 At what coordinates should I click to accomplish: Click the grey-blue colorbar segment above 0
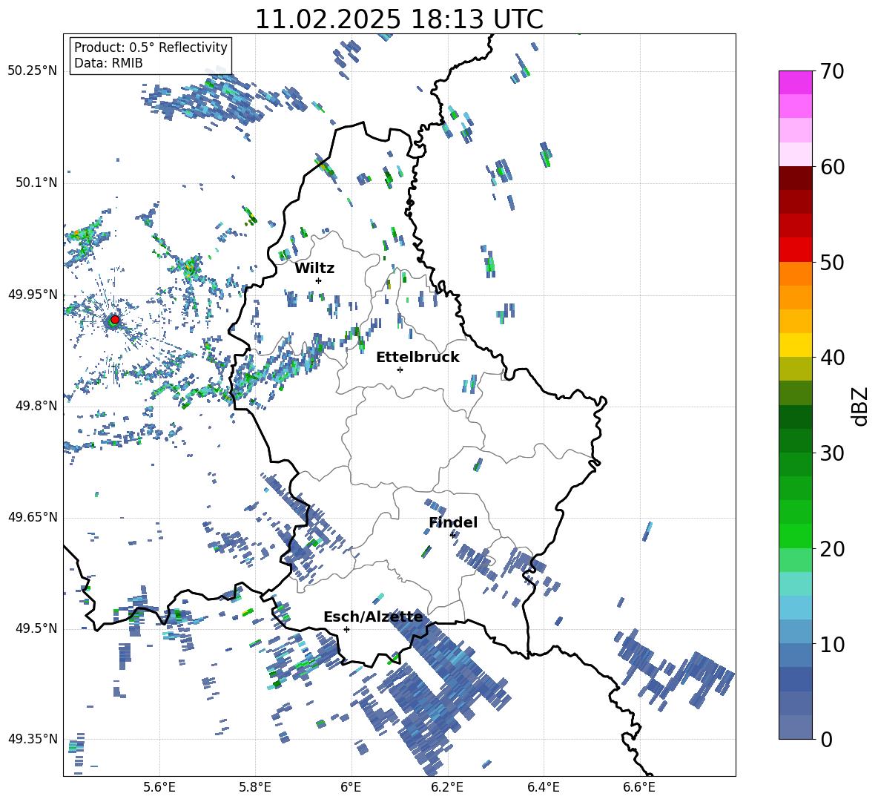coord(795,727)
